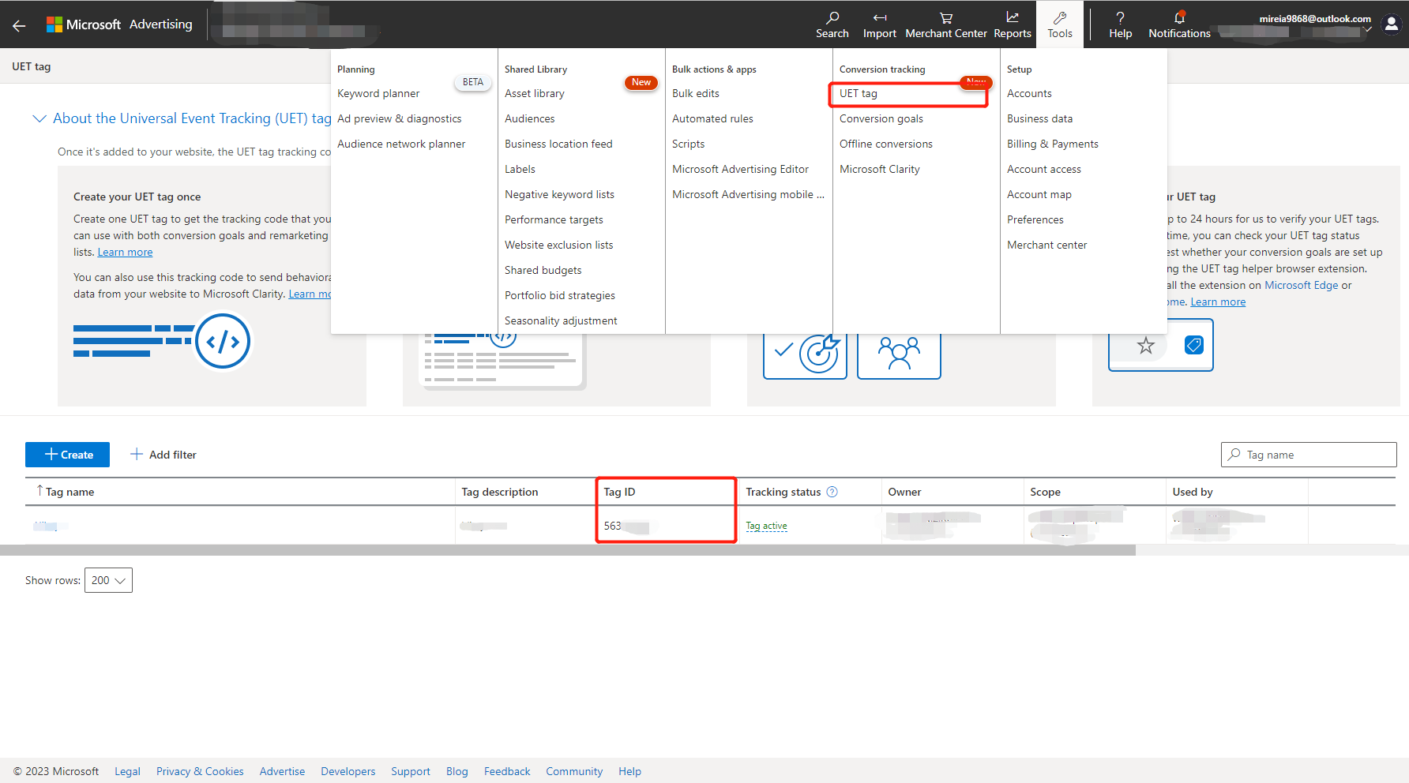
Task: Open Billing & Payments
Action: (1053, 144)
